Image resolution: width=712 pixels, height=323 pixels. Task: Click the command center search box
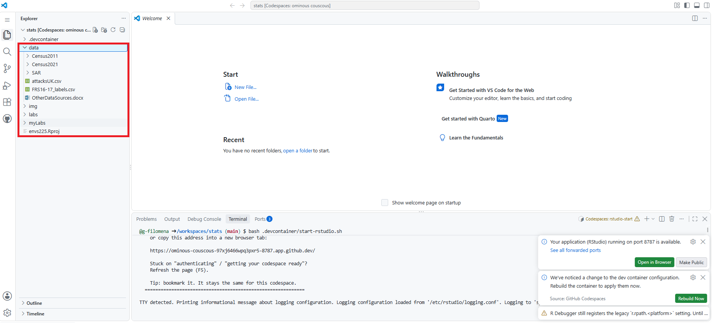coord(365,5)
